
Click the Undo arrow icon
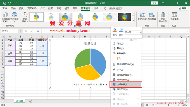[9, 3]
